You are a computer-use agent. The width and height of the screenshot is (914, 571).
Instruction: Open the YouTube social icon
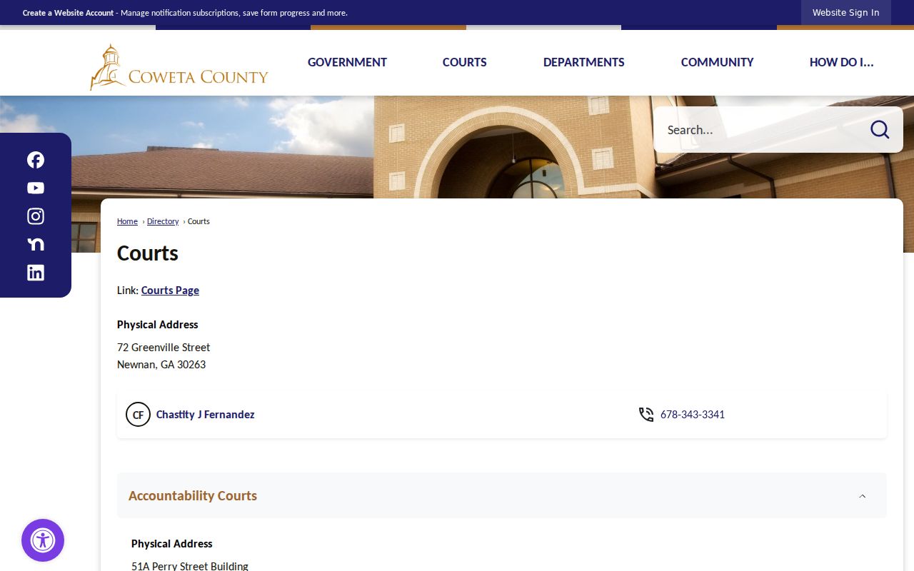pos(36,188)
